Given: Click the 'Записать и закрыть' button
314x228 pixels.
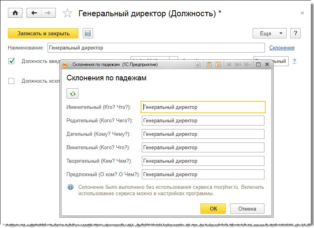Looking at the screenshot, I should click(43, 34).
